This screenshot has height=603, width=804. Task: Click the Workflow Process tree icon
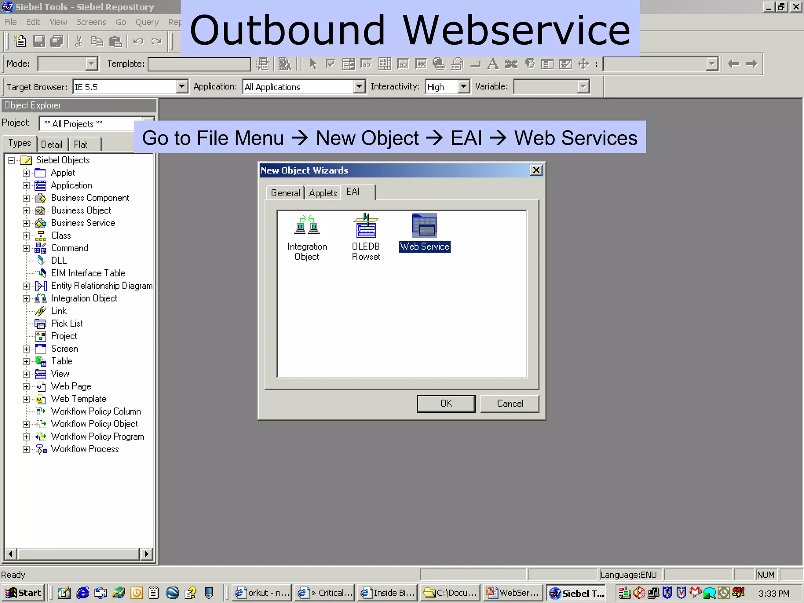41,449
